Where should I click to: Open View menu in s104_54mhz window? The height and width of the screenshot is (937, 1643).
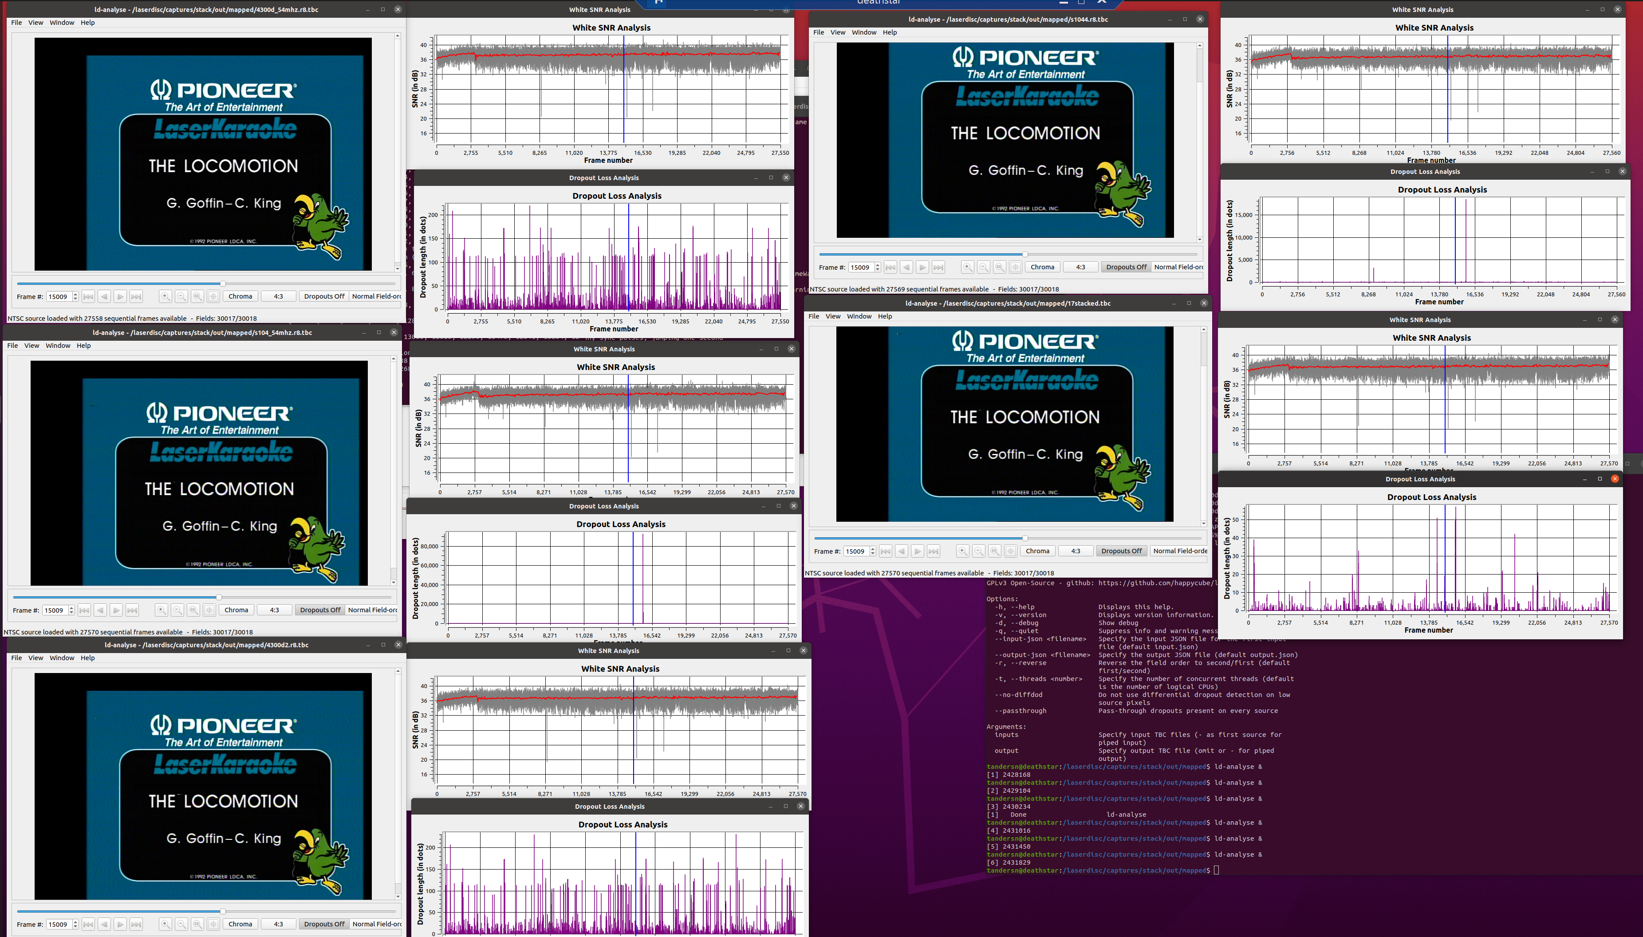click(x=32, y=346)
